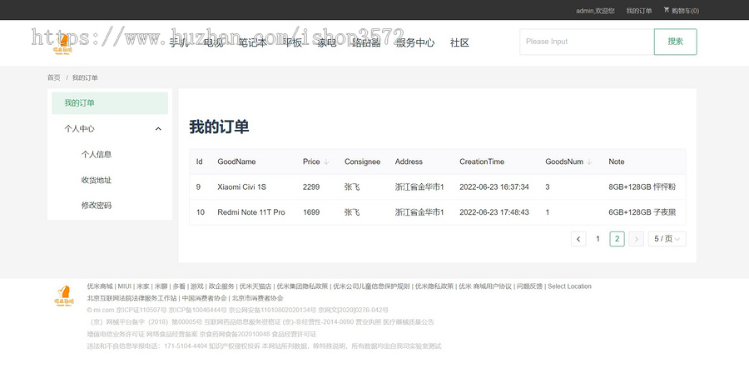Viewport: 749px width, 368px height.
Task: Select page 2 pagination button
Action: tap(618, 239)
